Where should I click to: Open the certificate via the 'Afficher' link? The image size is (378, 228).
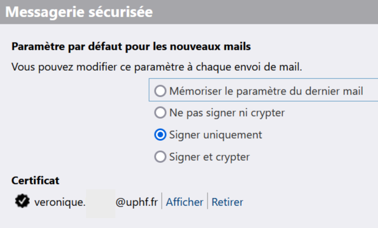click(184, 202)
